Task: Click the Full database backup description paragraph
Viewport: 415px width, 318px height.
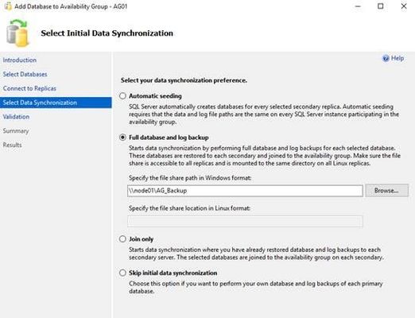Action: click(265, 156)
